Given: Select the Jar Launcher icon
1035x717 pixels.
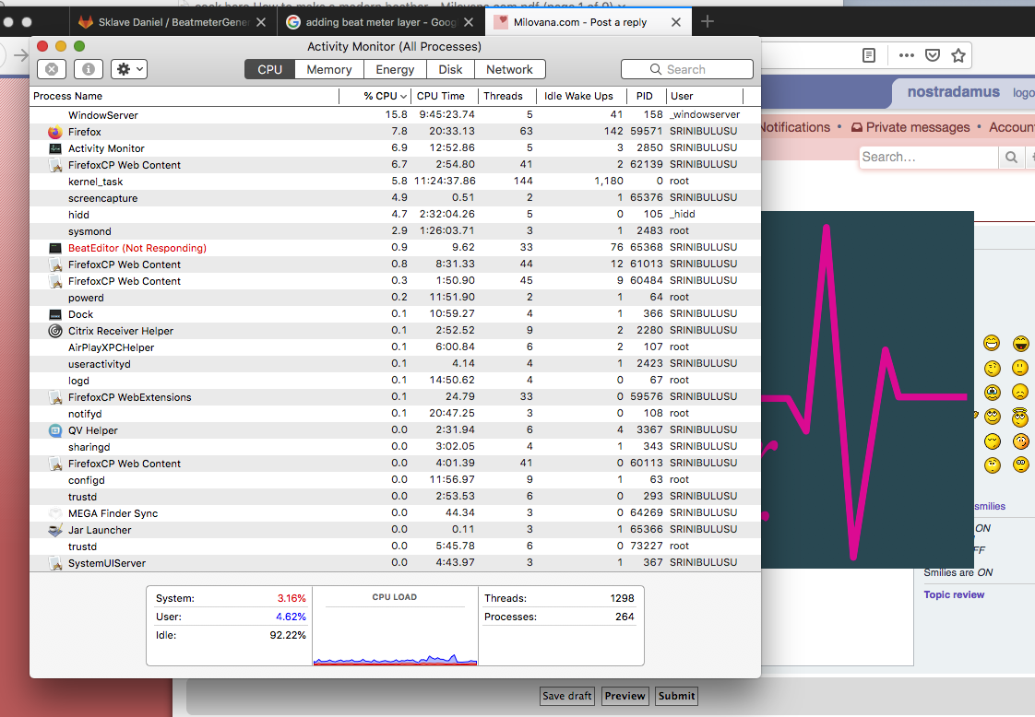Looking at the screenshot, I should click(x=55, y=530).
